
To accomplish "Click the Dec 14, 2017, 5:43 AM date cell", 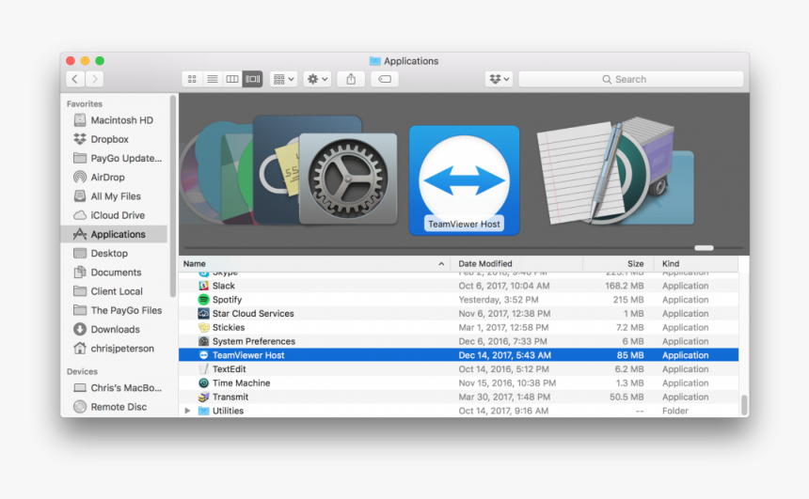I will click(504, 355).
